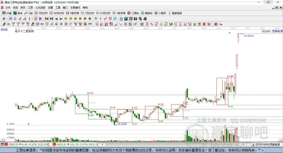
Task: Click the gradient-colored triangle flag icon
Action: (x=41, y=19)
